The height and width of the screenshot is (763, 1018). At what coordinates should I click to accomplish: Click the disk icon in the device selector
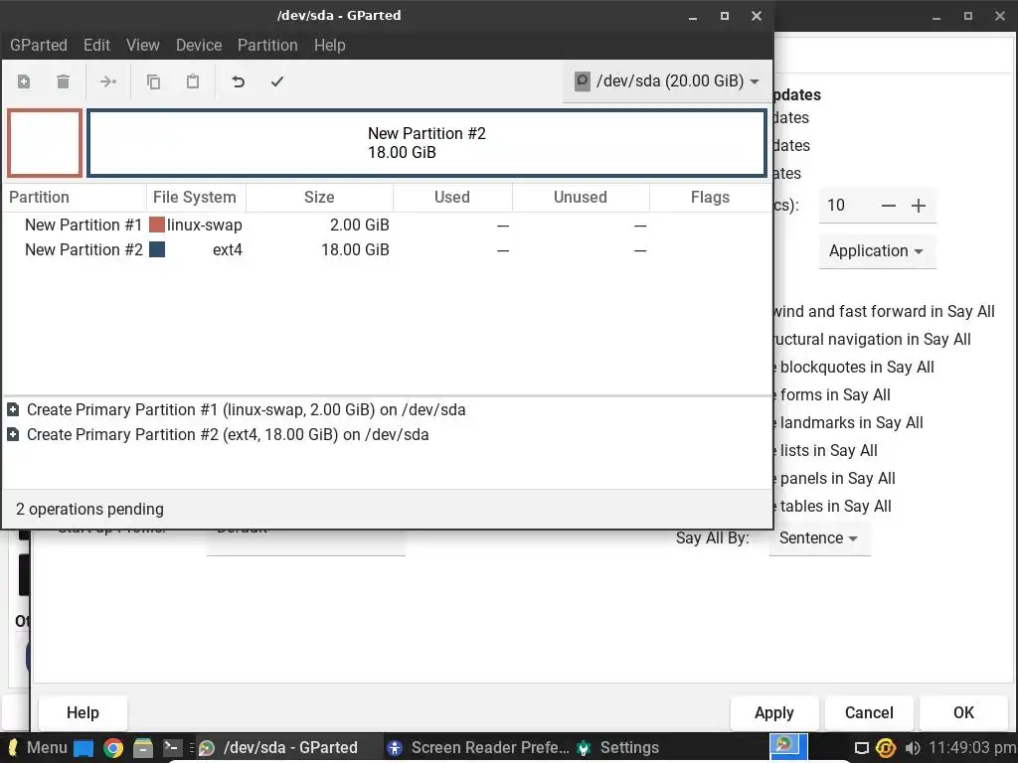[583, 81]
